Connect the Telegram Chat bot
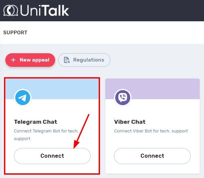The image size is (204, 178). 52,156
